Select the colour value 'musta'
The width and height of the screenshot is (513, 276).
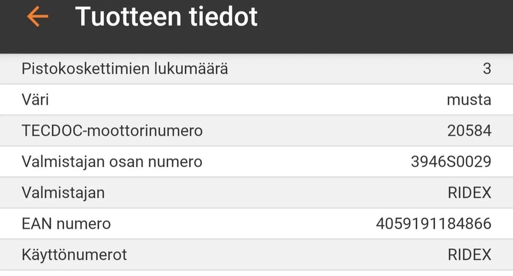pyautogui.click(x=469, y=99)
